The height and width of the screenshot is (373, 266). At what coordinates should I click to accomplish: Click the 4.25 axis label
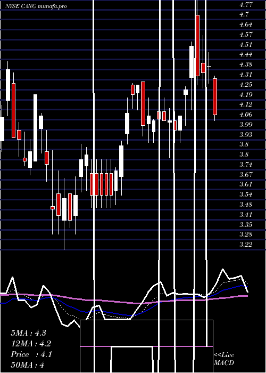(x=246, y=85)
